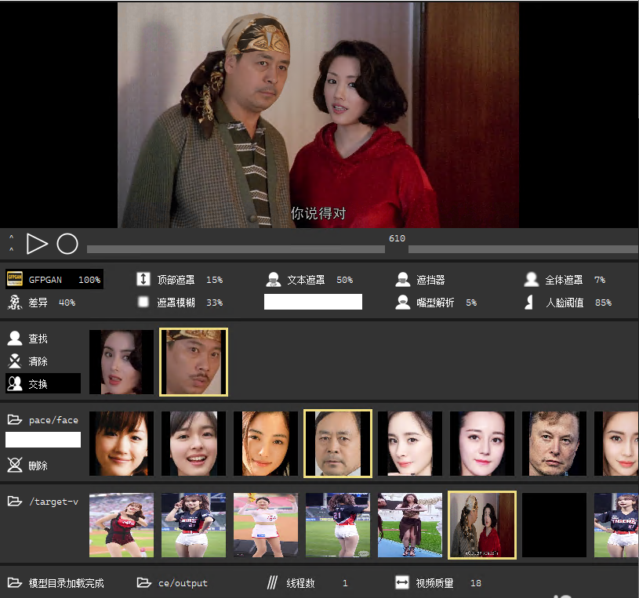This screenshot has width=639, height=598.
Task: Click the Record circle button
Action: coord(67,244)
